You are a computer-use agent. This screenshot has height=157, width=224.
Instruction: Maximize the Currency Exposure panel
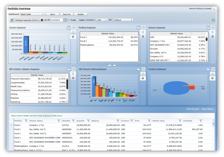[208, 69]
